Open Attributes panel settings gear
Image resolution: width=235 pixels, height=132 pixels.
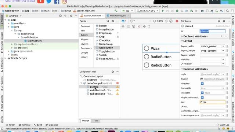[224, 21]
